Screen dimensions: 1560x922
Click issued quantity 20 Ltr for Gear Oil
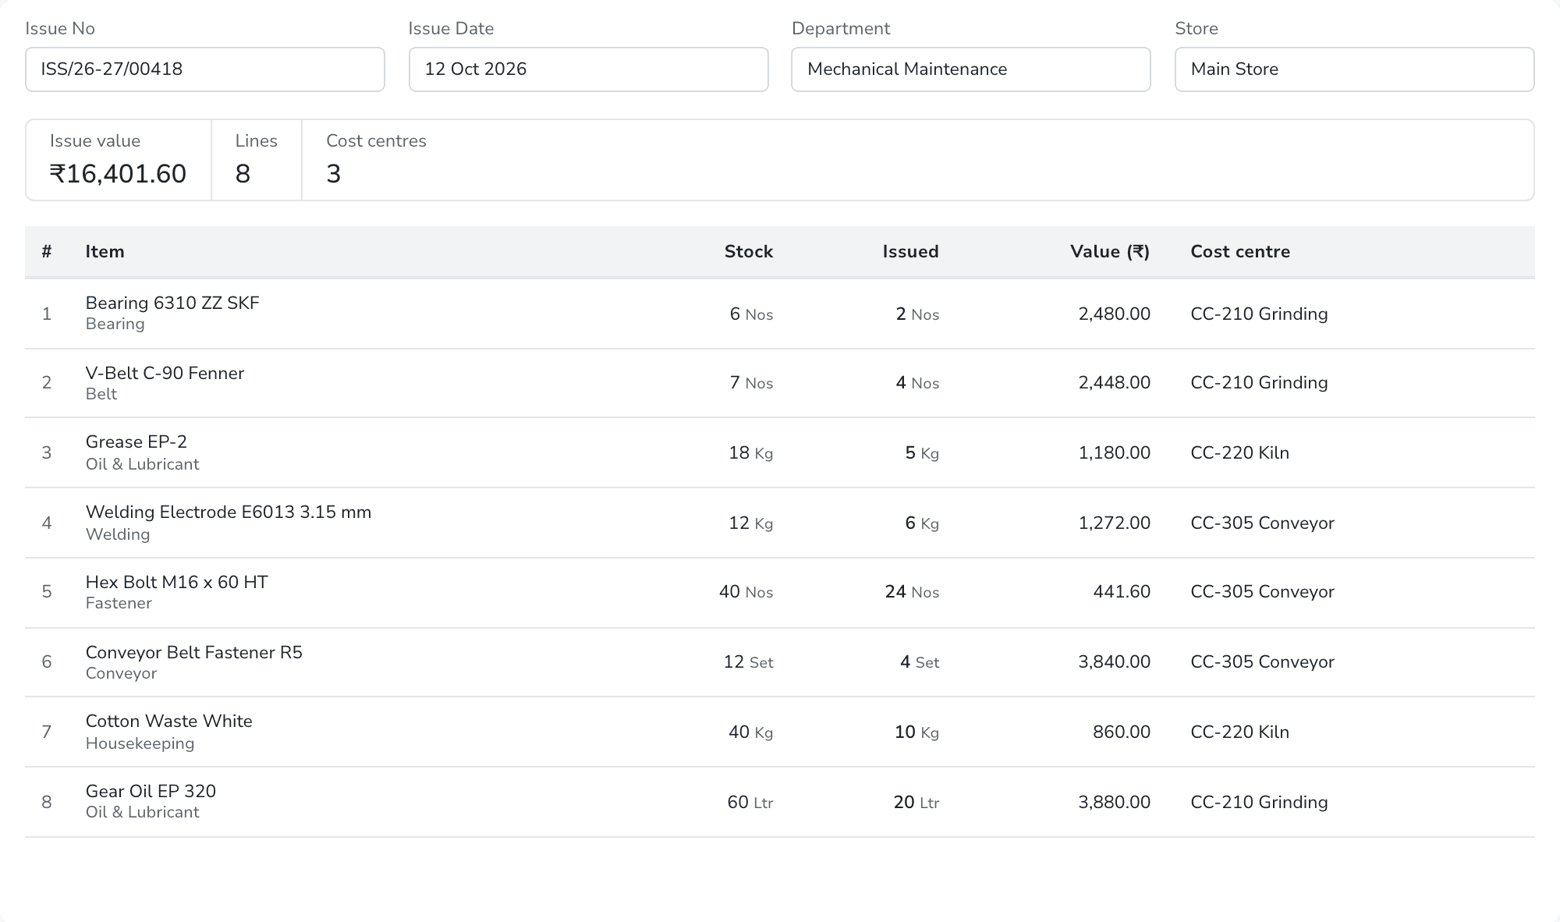(916, 803)
